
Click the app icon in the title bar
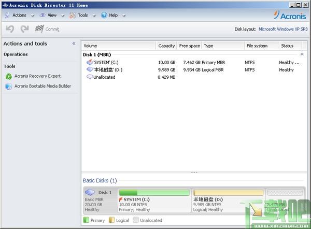click(x=5, y=5)
